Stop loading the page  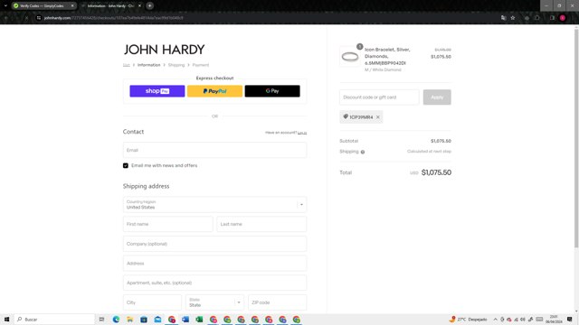click(x=26, y=18)
